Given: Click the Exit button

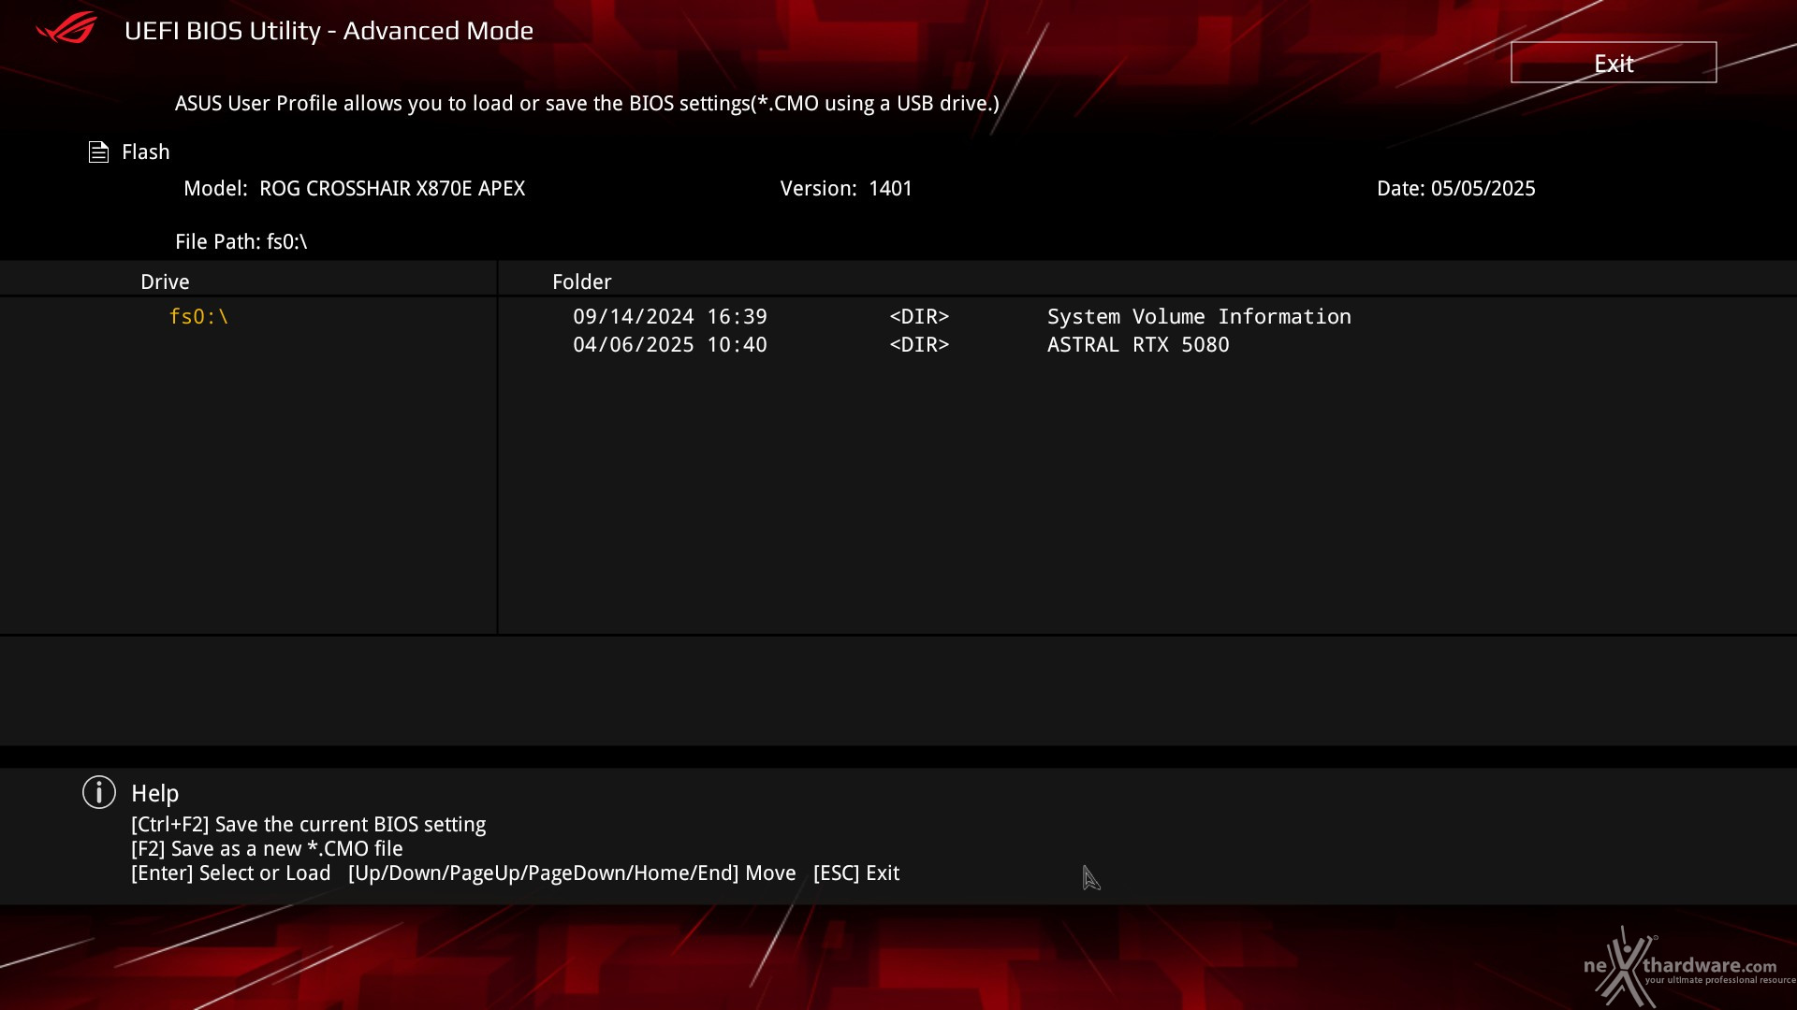Looking at the screenshot, I should pos(1614,63).
